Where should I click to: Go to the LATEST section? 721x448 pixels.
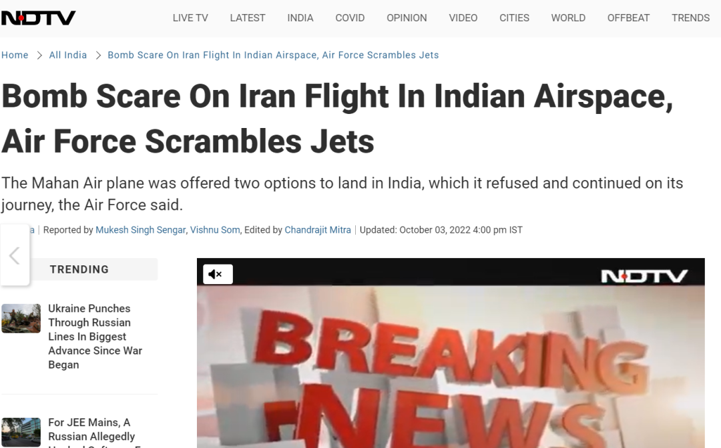pos(248,18)
